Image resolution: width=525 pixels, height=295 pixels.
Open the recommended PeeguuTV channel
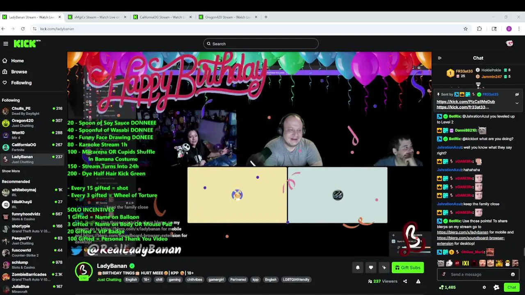(32, 241)
